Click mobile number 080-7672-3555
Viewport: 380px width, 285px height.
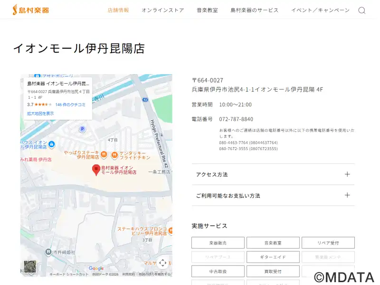(248, 149)
